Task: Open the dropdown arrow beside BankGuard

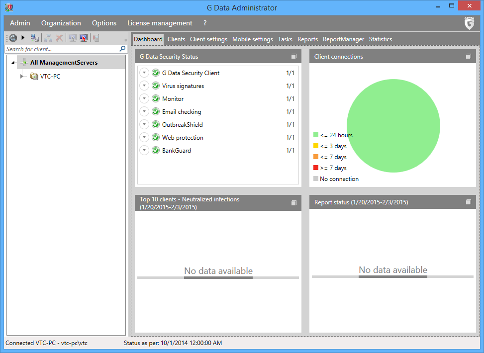Action: 144,151
